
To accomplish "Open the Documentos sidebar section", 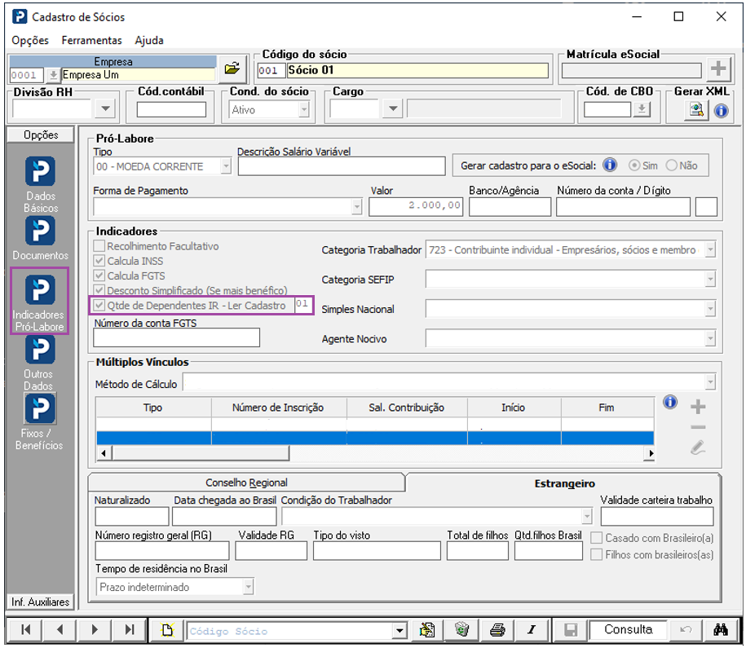I will 40,231.
